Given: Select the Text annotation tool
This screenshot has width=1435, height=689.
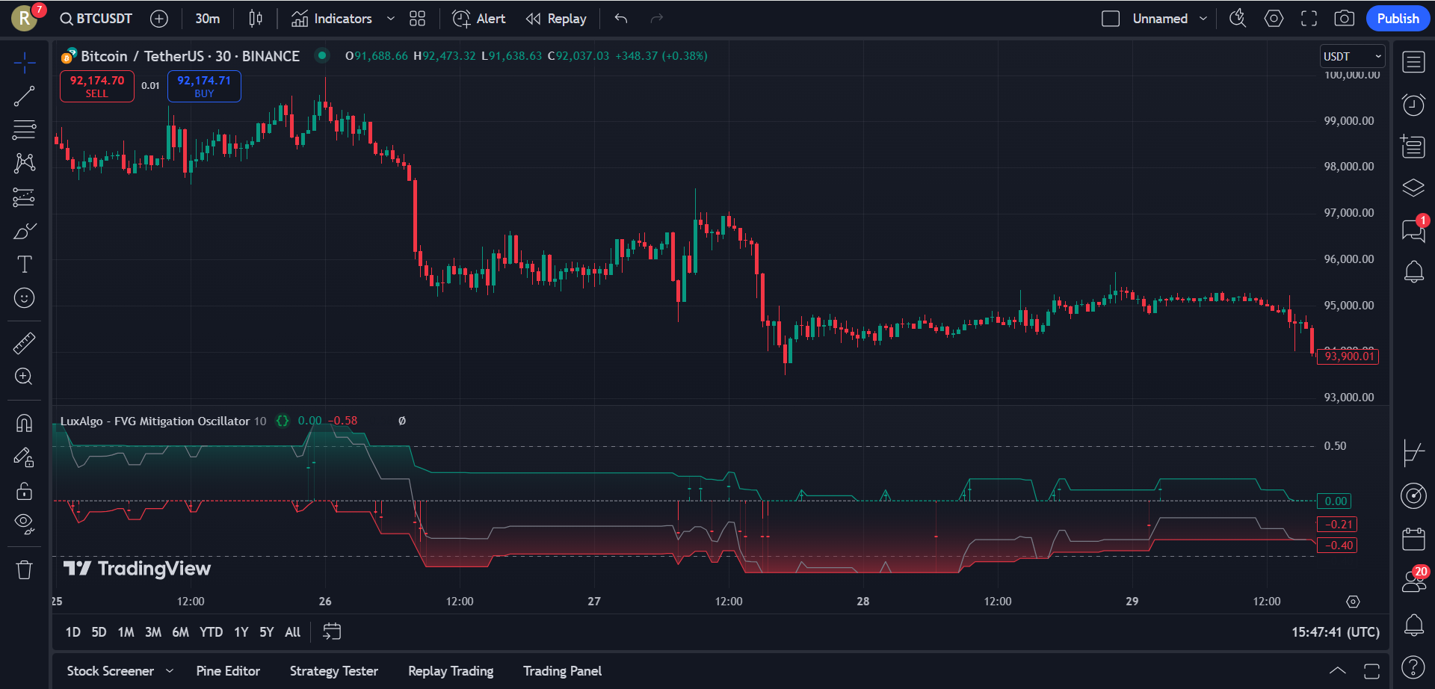Looking at the screenshot, I should click(x=24, y=265).
